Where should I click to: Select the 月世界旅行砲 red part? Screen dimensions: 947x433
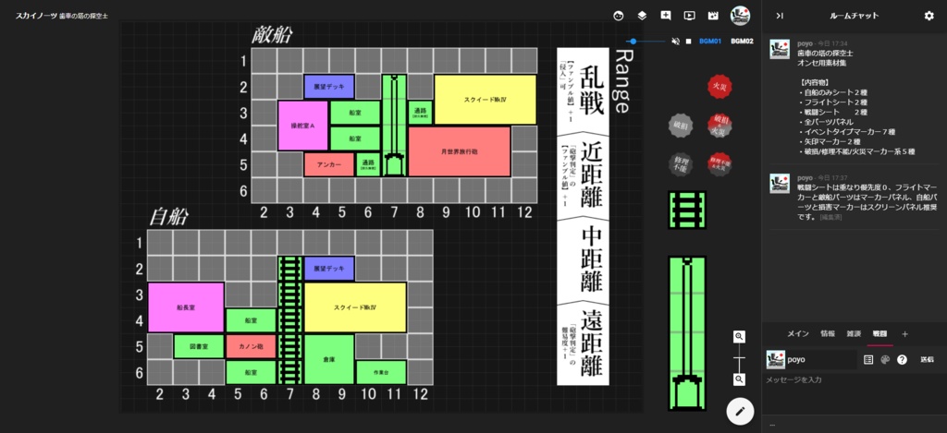click(460, 151)
